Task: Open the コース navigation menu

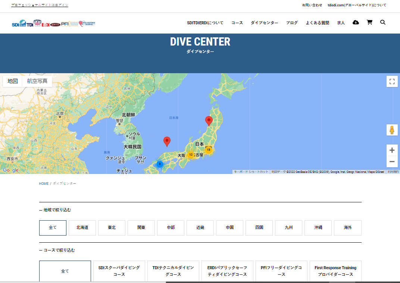Action: [x=237, y=23]
